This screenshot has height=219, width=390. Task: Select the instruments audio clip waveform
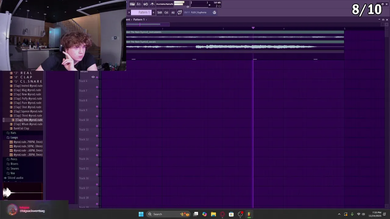pyautogui.click(x=235, y=37)
